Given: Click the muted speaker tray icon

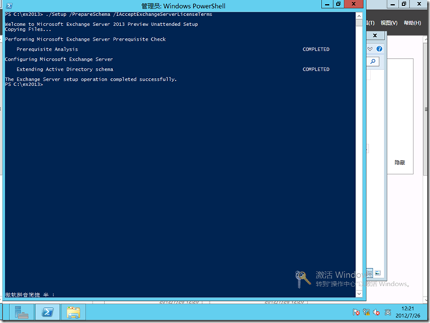Looking at the screenshot, I should pos(377,312).
